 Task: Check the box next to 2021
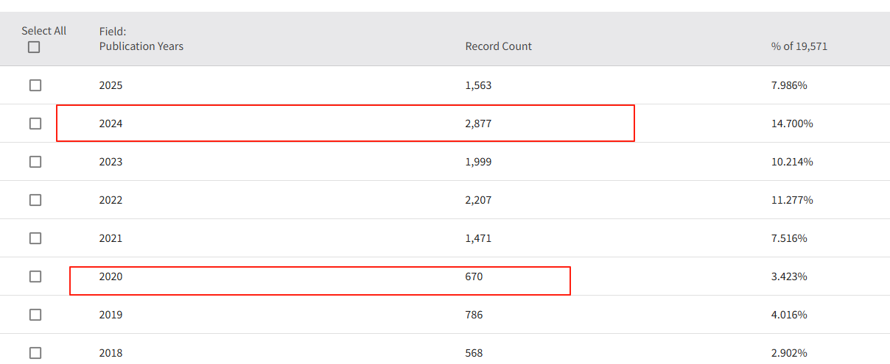(35, 238)
